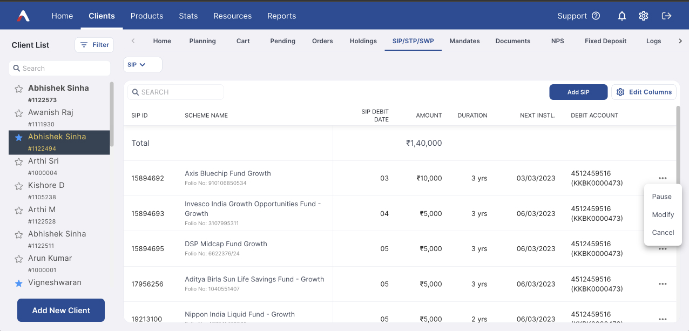Click the filter icon in Client List

(x=84, y=45)
